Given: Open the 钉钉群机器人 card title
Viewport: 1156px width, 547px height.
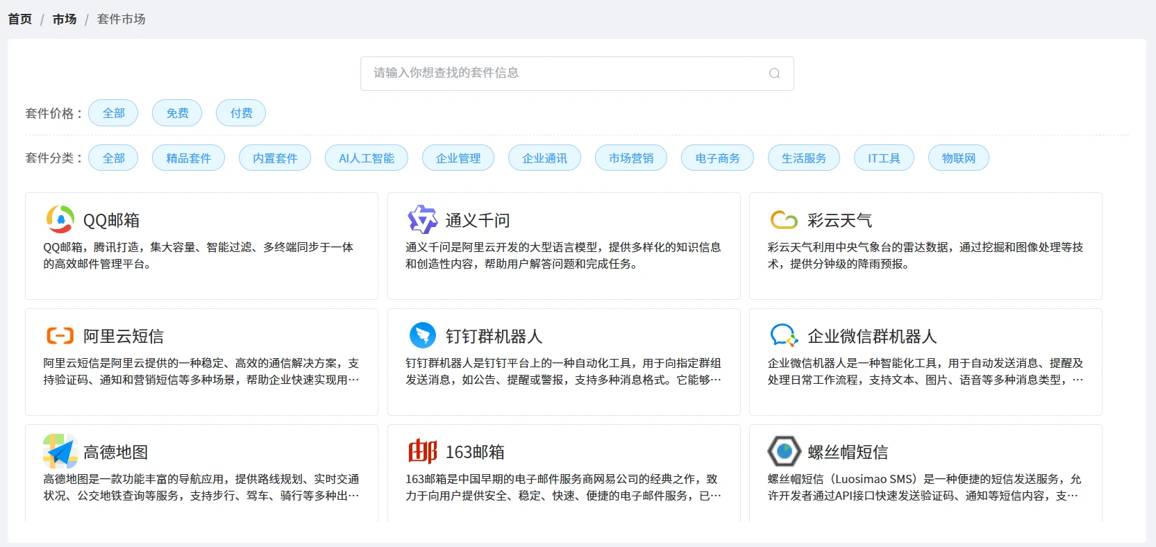Looking at the screenshot, I should 494,336.
